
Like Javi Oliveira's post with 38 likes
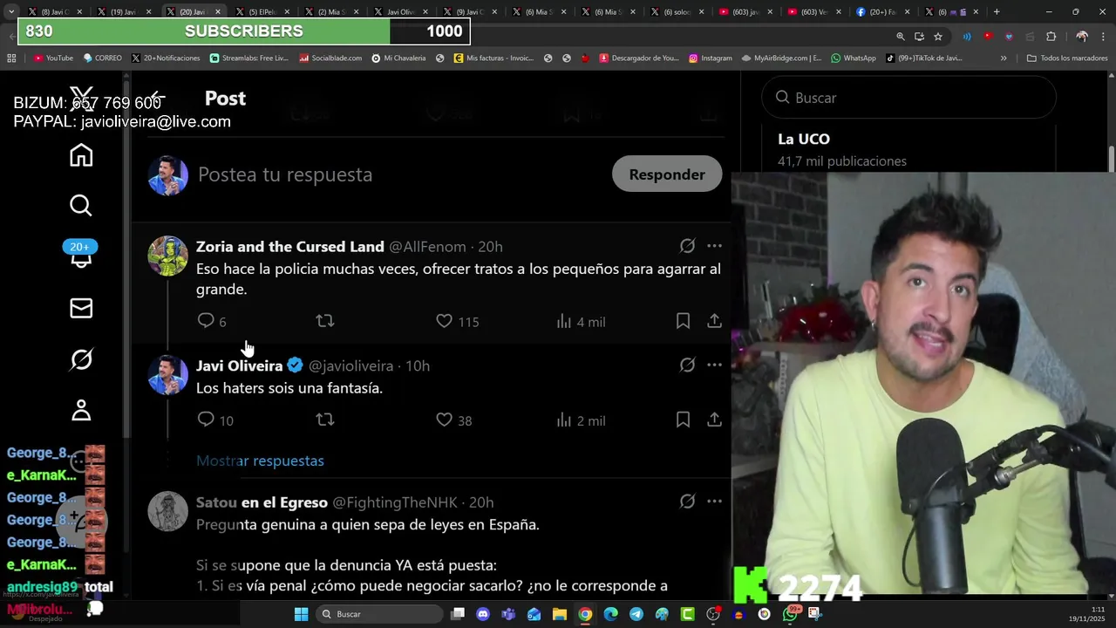pyautogui.click(x=453, y=420)
